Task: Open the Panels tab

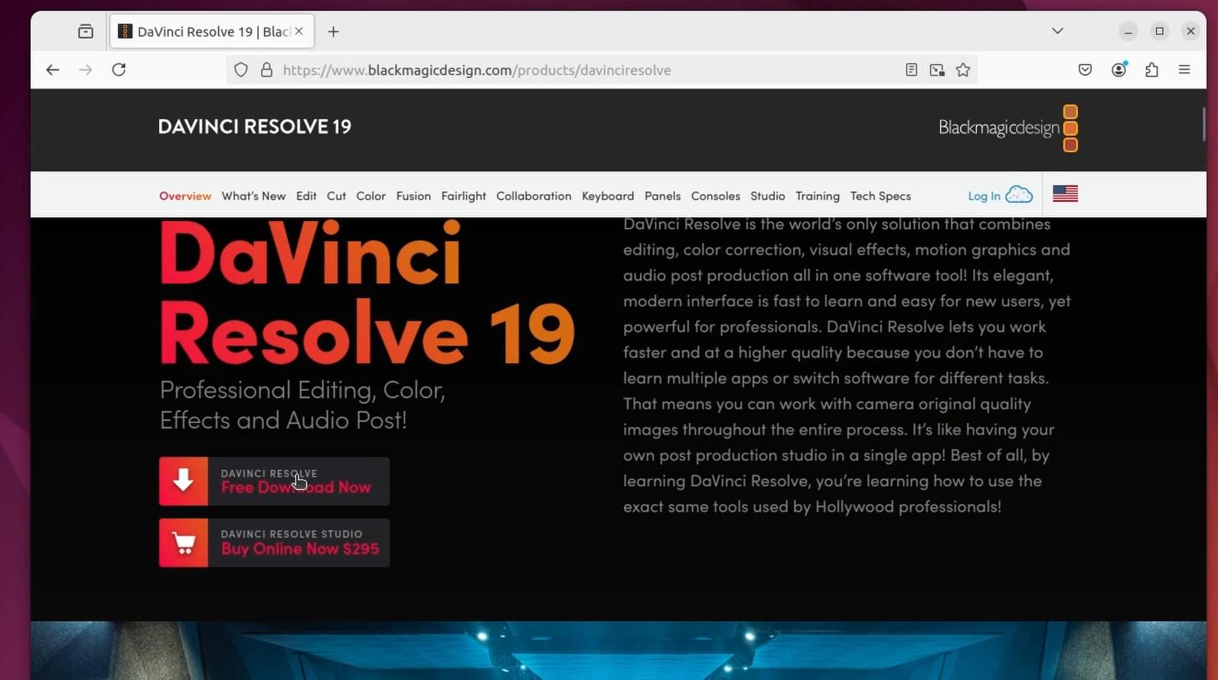Action: coord(662,196)
